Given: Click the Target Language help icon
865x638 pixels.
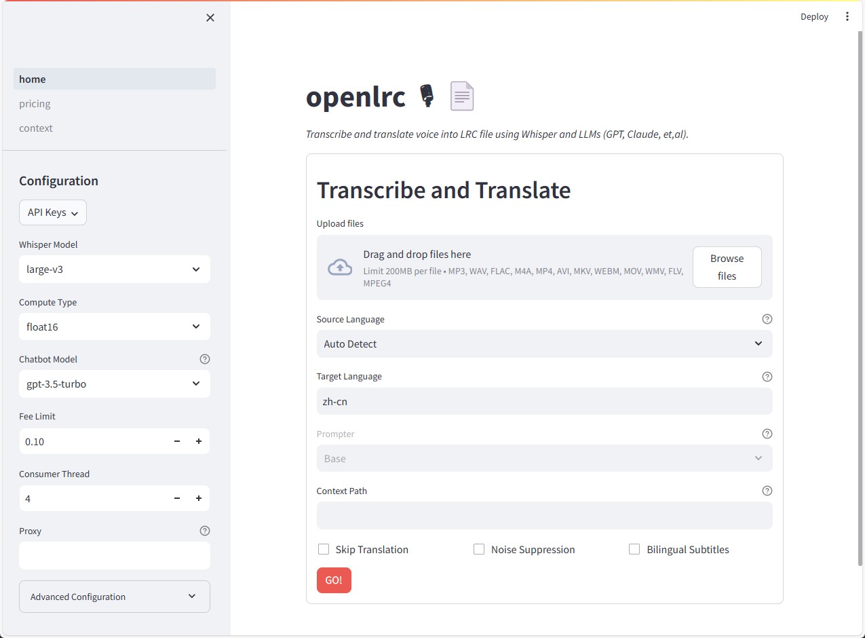Looking at the screenshot, I should pos(767,376).
